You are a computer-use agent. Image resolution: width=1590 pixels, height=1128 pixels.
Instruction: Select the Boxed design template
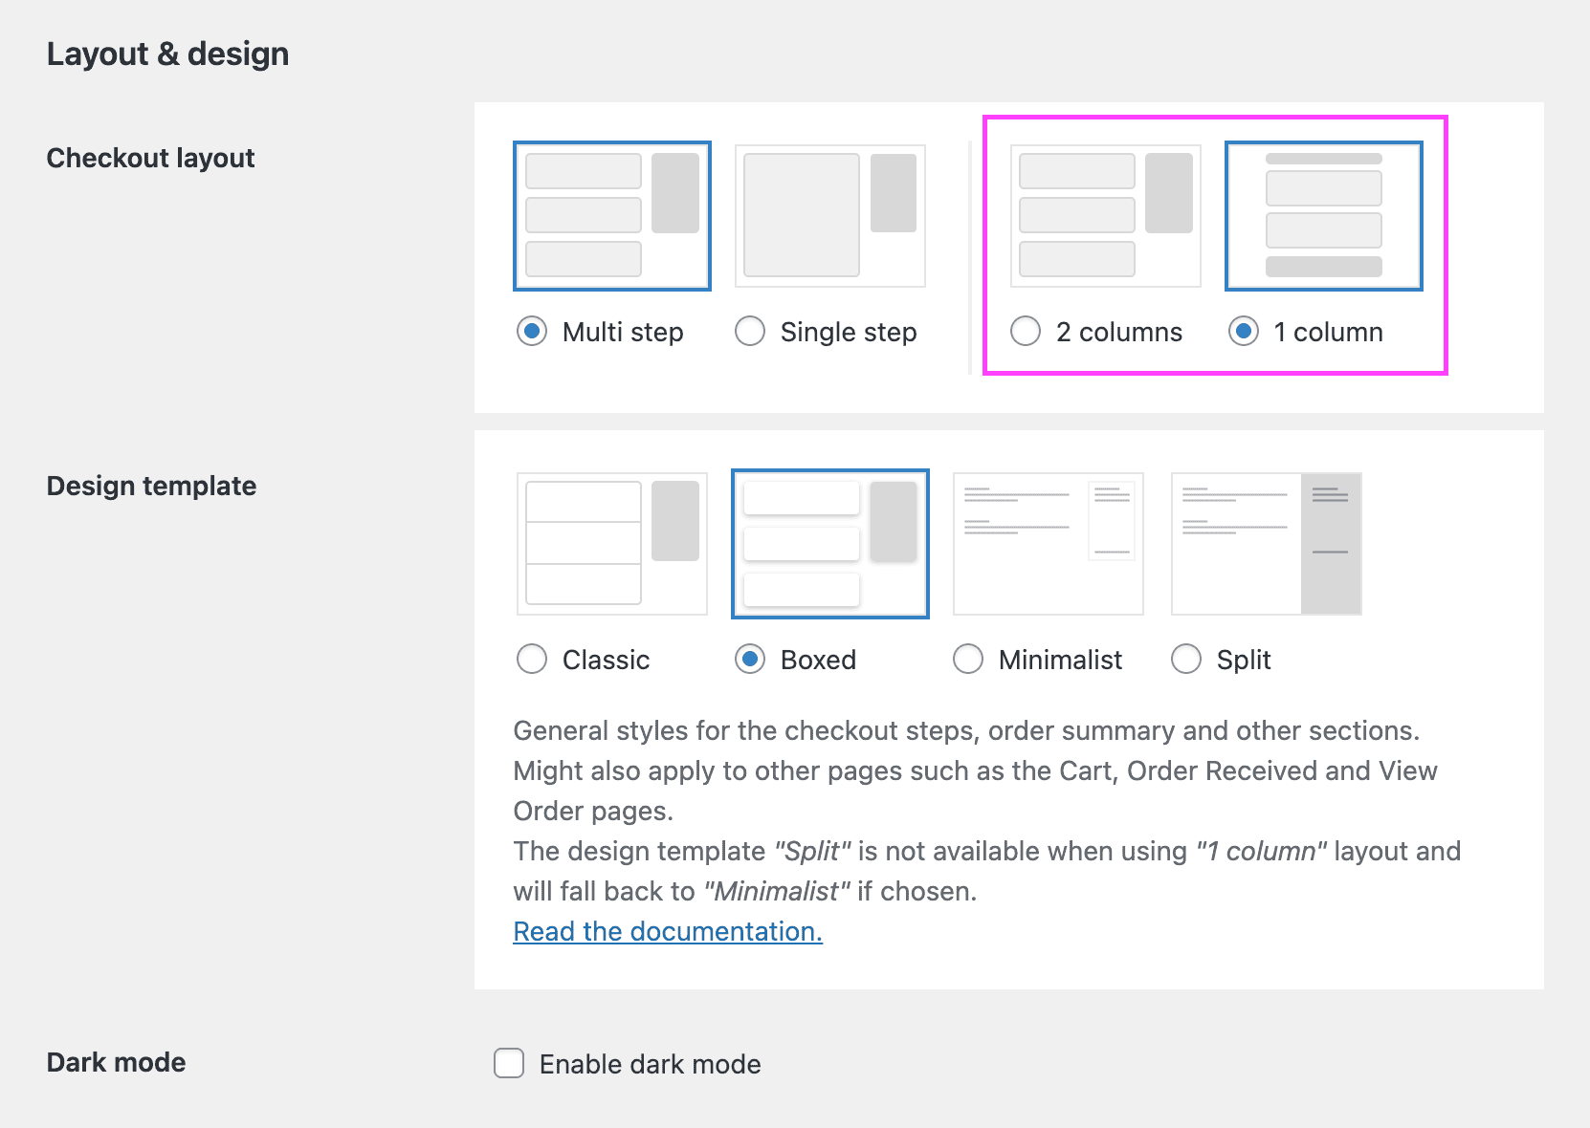coord(750,660)
